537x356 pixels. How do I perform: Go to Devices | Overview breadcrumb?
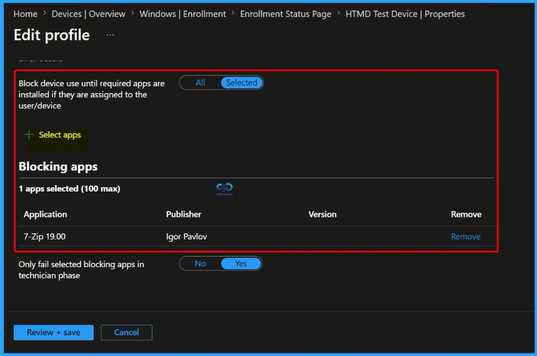88,14
